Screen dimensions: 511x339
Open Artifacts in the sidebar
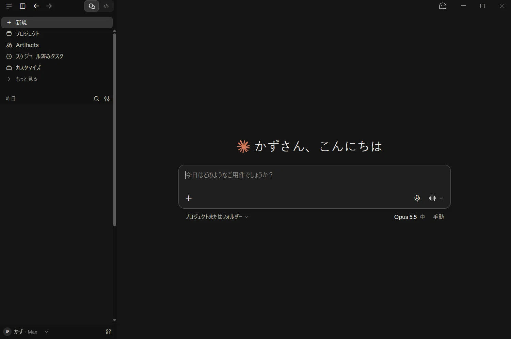coord(57,45)
